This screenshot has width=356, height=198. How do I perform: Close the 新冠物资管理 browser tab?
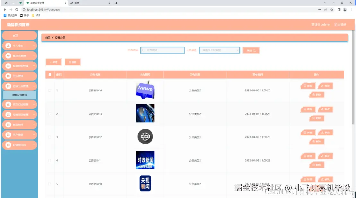(65, 3)
